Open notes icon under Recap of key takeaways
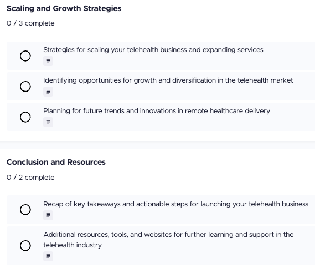 point(48,215)
